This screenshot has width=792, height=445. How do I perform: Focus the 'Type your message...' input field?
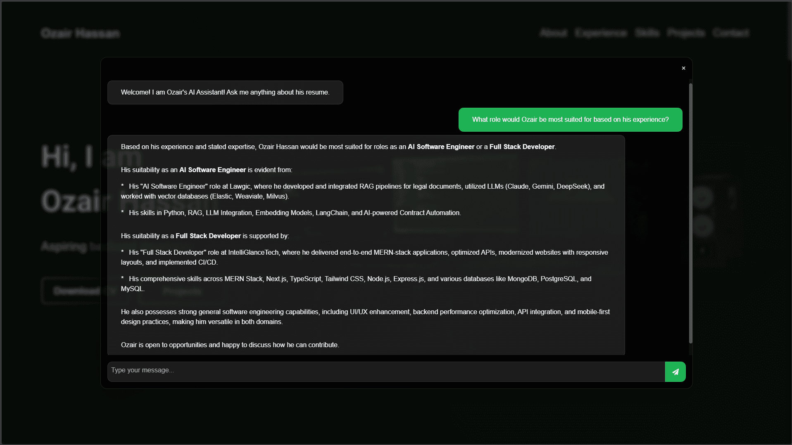(386, 371)
